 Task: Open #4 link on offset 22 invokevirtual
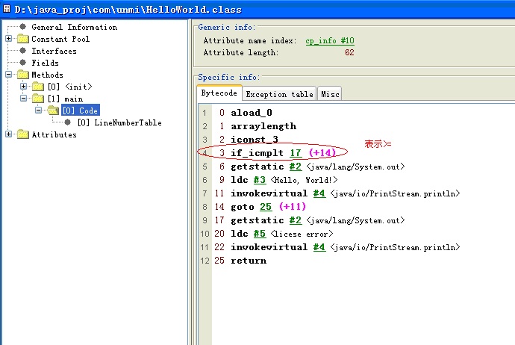pyautogui.click(x=319, y=247)
